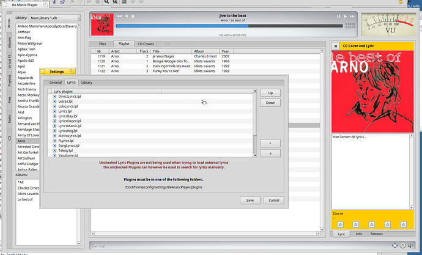Switch to General tab in Settings
The image size is (422, 255).
56,83
